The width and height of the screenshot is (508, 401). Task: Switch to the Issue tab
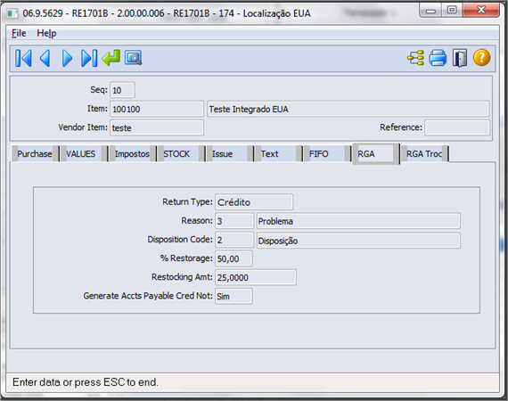click(x=229, y=153)
